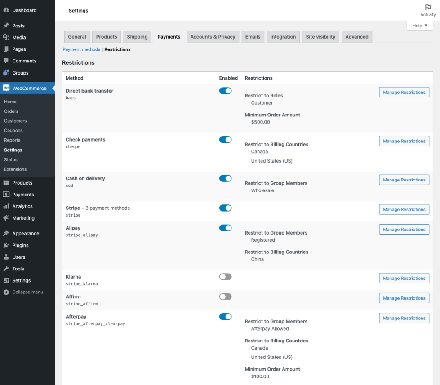
Task: Open Analytics bar chart icon
Action: coord(6,206)
